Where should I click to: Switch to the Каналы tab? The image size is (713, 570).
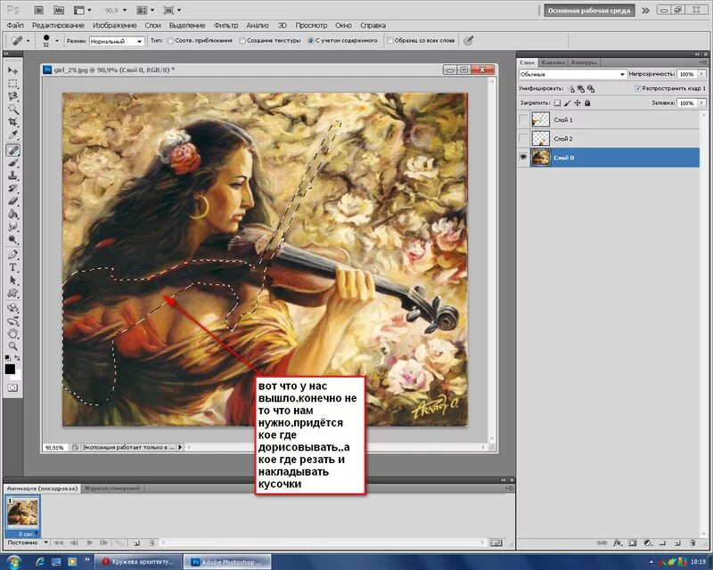point(553,62)
